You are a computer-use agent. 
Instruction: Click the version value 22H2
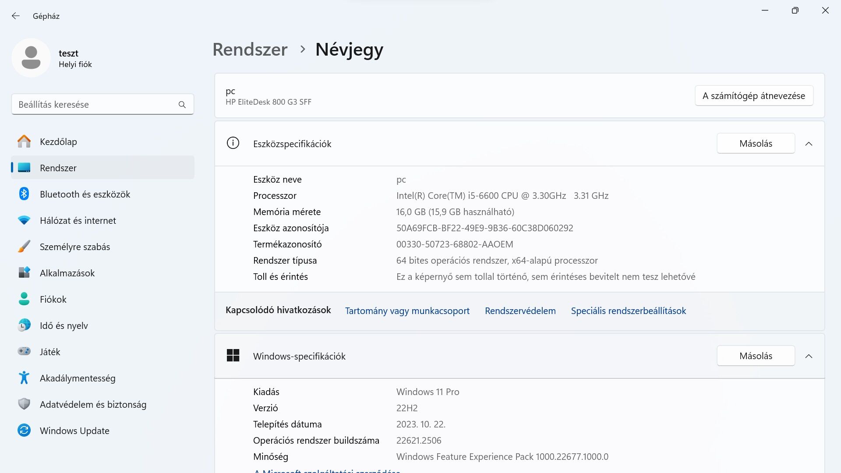point(407,408)
